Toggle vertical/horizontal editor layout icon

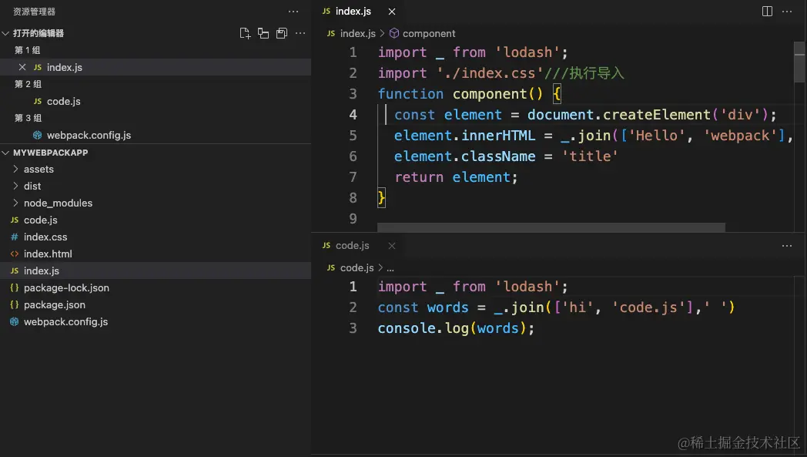[x=263, y=33]
